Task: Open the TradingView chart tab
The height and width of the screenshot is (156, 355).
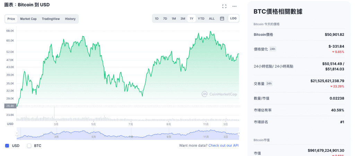Action: pyautogui.click(x=51, y=19)
